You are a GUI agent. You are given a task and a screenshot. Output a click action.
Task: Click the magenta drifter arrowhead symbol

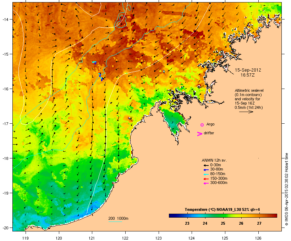199,134
